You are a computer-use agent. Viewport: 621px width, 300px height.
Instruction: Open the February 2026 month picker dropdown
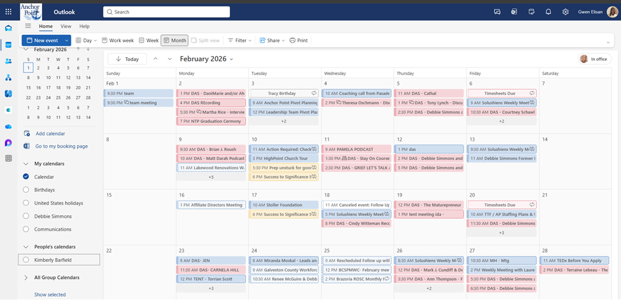pyautogui.click(x=206, y=59)
